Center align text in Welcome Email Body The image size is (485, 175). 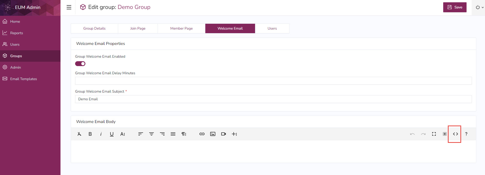[151, 134]
